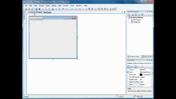Toggle Categorized view in Properties panel
The height and width of the screenshot is (99, 176).
coord(129,67)
